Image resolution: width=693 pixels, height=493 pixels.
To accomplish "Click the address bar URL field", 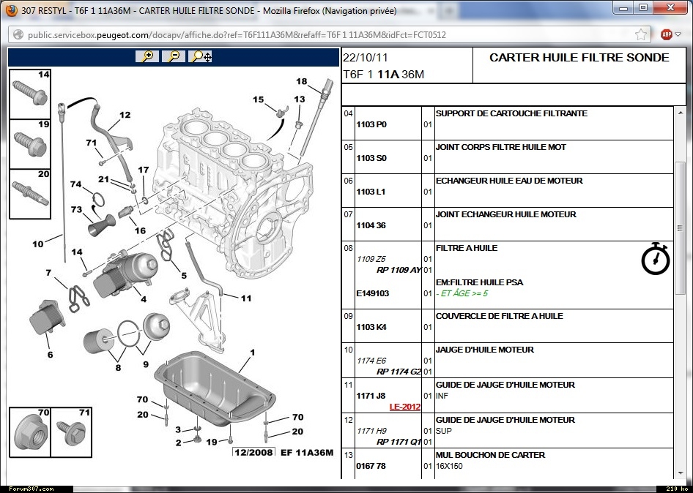I will click(x=322, y=34).
